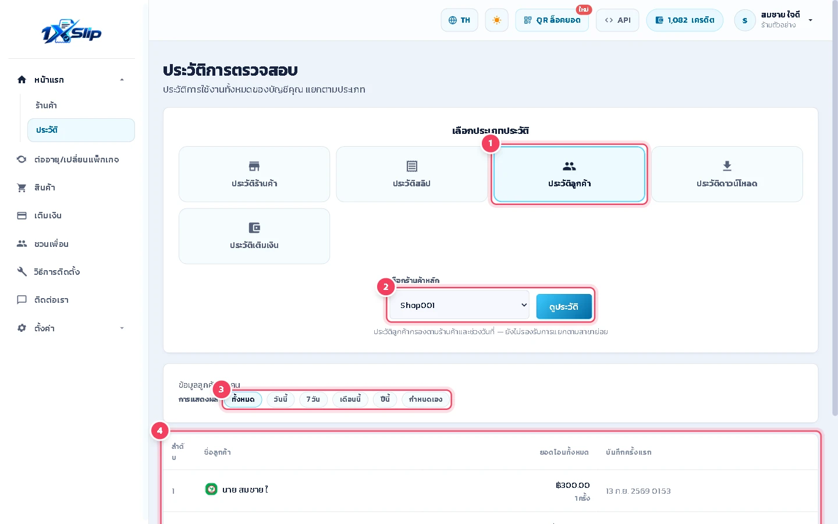
Task: Open ประวัติ in the sidebar
Action: [x=81, y=130]
